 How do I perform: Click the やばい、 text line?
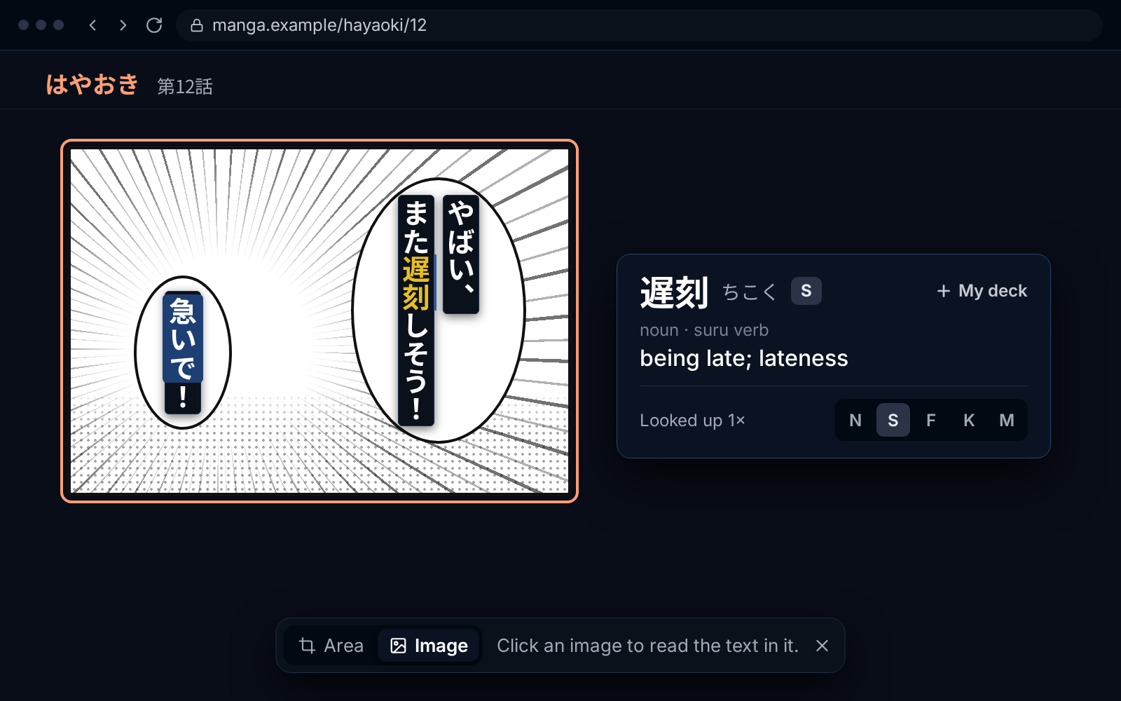coord(461,254)
